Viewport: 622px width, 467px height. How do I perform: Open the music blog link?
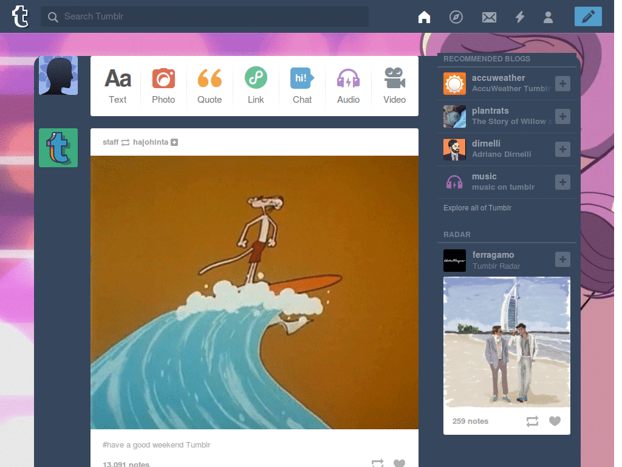point(484,176)
